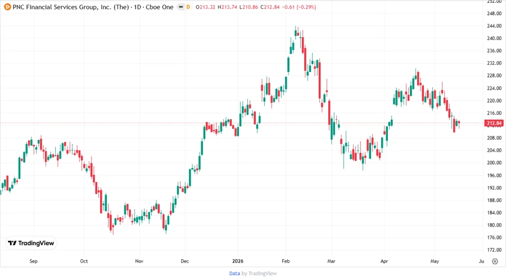Image resolution: width=506 pixels, height=280 pixels.
Task: Click the Mar label on time axis
Action: [331, 261]
